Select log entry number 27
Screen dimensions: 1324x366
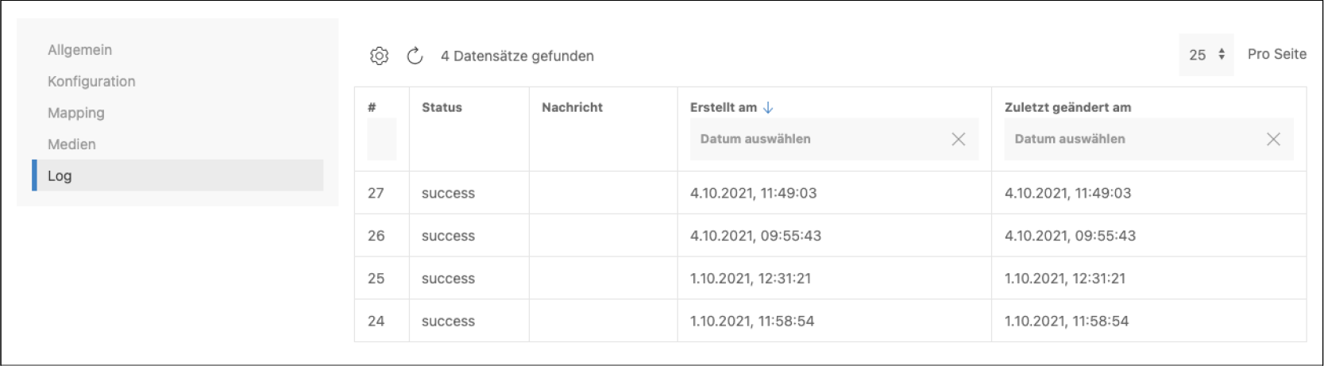point(376,193)
